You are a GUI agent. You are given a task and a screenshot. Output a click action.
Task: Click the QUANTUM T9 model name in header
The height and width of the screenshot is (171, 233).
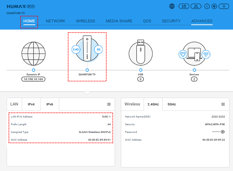16,13
